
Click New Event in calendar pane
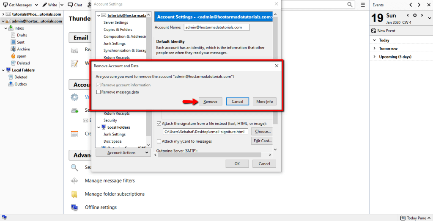tap(383, 31)
